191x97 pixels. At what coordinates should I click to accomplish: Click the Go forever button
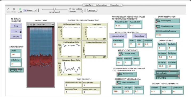pos(16,31)
